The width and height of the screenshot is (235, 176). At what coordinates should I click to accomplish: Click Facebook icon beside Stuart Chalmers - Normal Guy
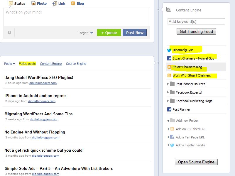click(x=169, y=58)
